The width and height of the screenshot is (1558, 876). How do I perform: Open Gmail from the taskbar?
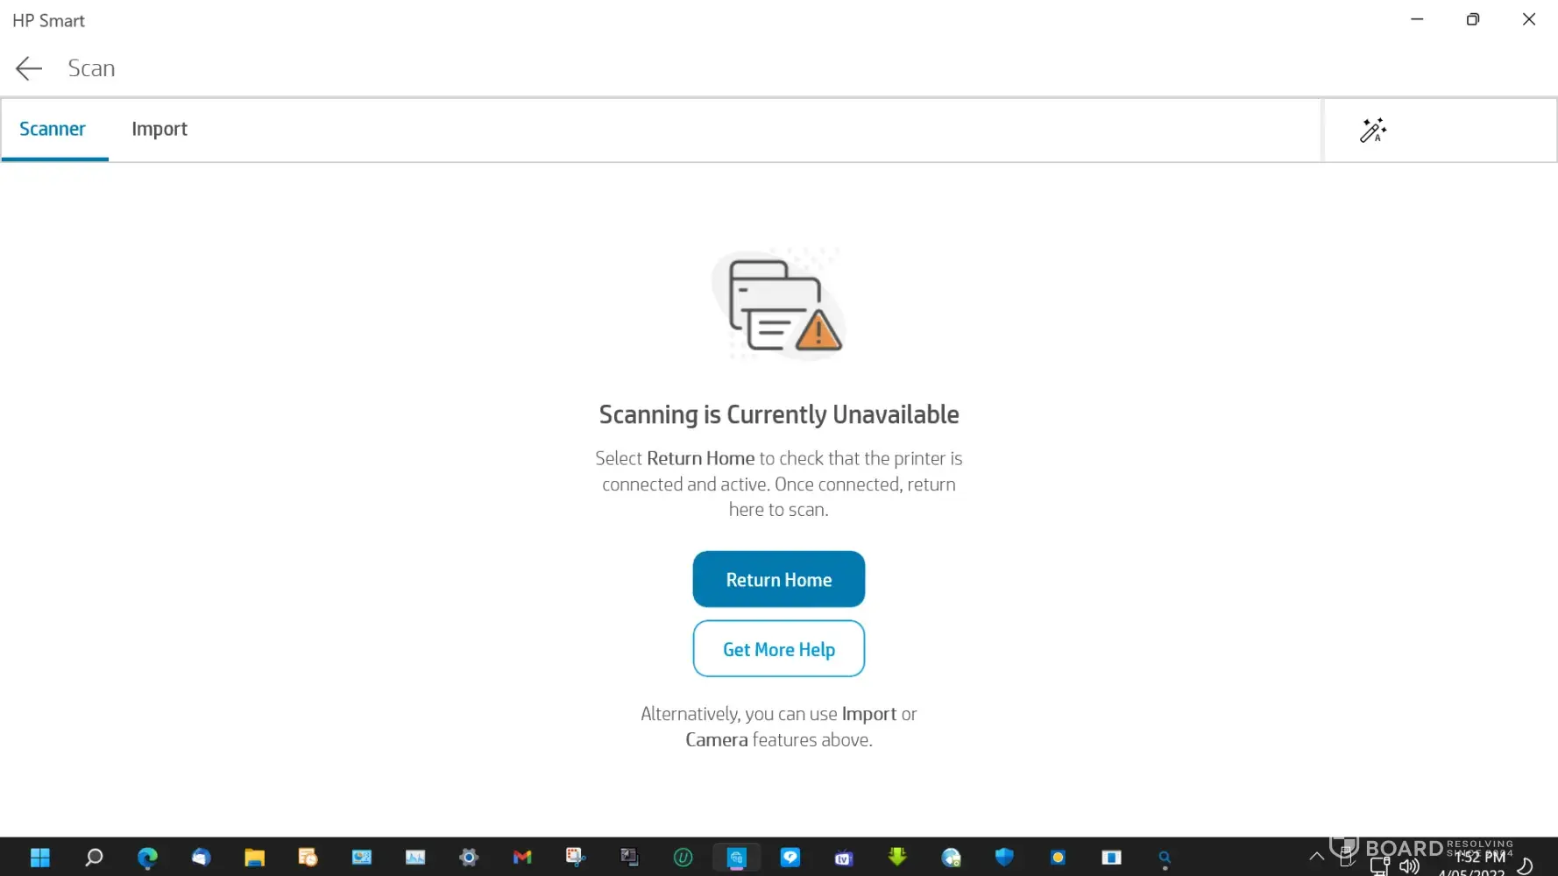coord(522,858)
